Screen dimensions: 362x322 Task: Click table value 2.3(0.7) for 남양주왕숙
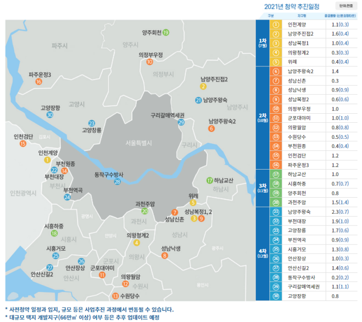[x=340, y=212]
